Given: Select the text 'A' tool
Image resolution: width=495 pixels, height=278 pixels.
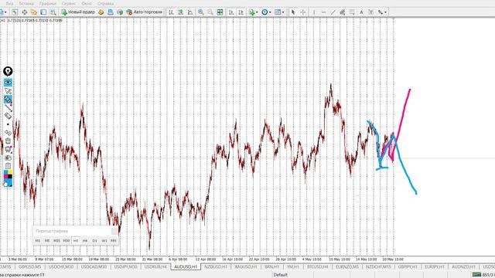Looking at the screenshot, I should point(361,12).
